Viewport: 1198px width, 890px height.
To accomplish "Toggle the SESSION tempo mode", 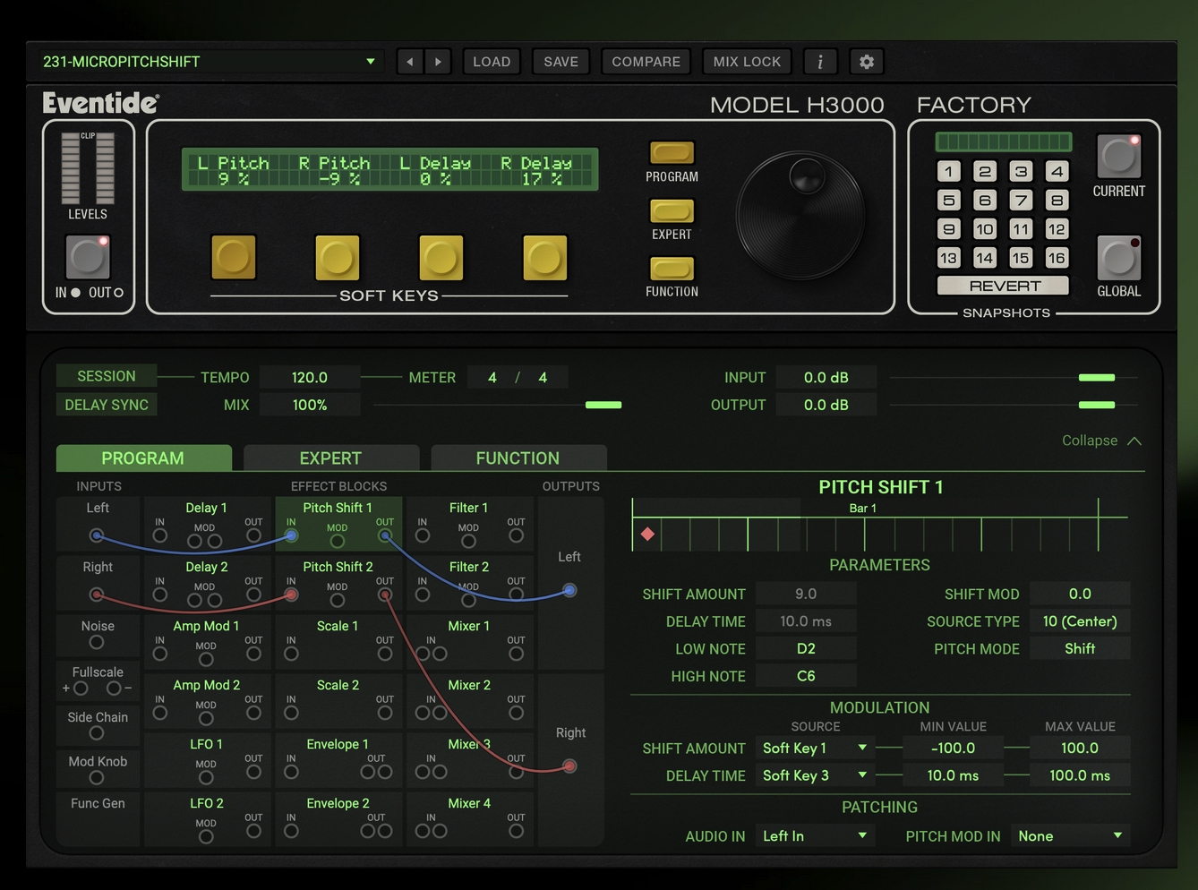I will tap(107, 376).
